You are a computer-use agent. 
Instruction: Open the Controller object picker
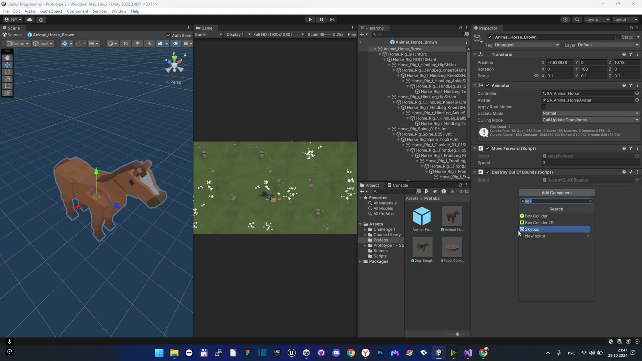637,94
